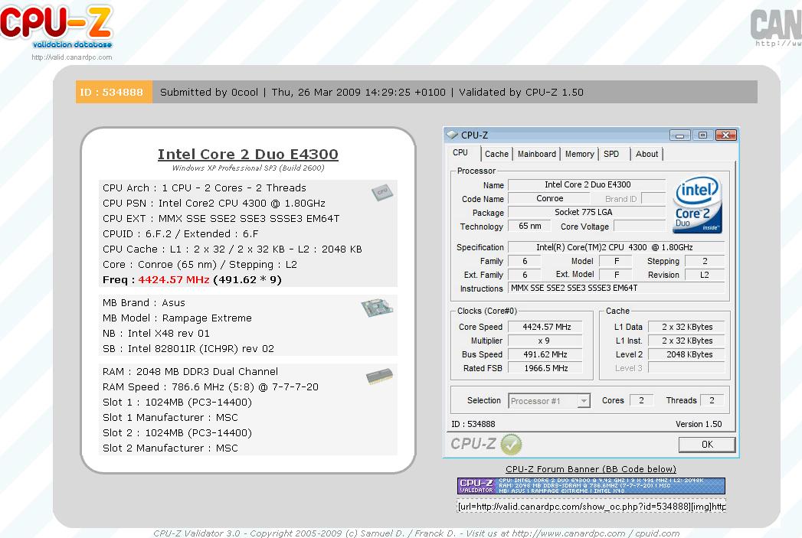Click the OK button in CPU-Z
The image size is (802, 538).
(707, 445)
